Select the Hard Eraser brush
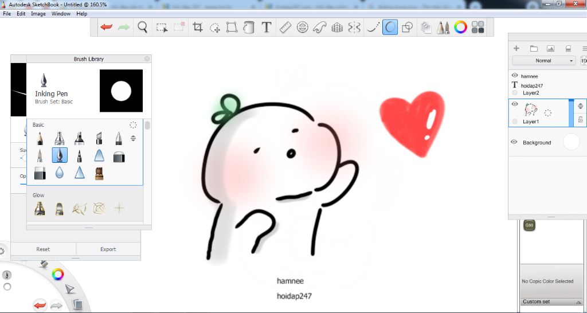The width and height of the screenshot is (587, 313). pos(119,156)
